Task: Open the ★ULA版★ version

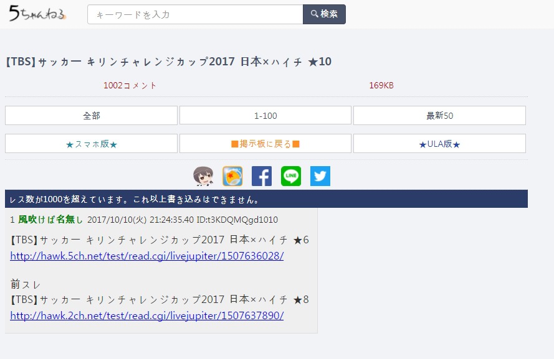Action: [x=439, y=144]
